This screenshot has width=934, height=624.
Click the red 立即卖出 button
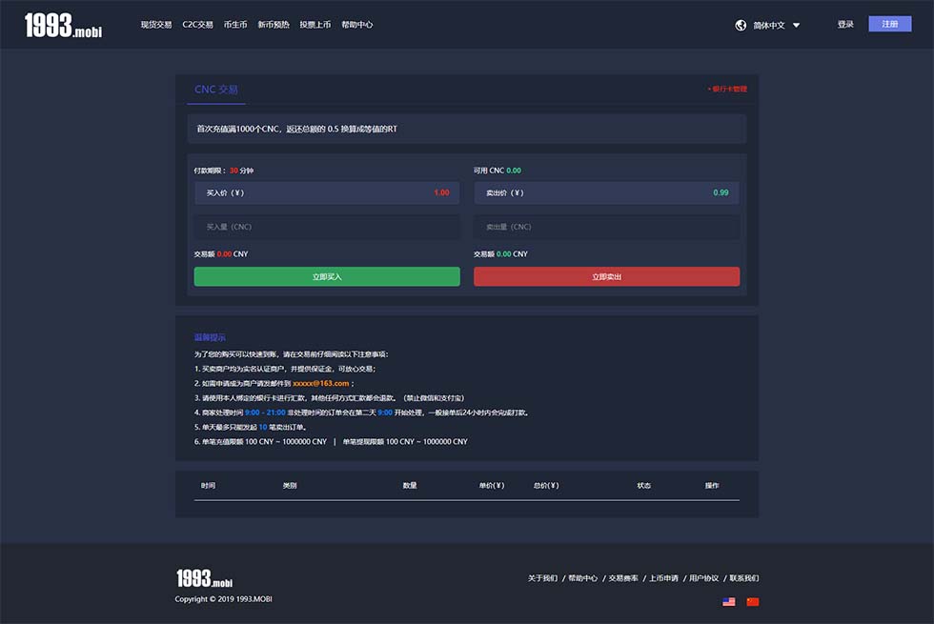(606, 277)
